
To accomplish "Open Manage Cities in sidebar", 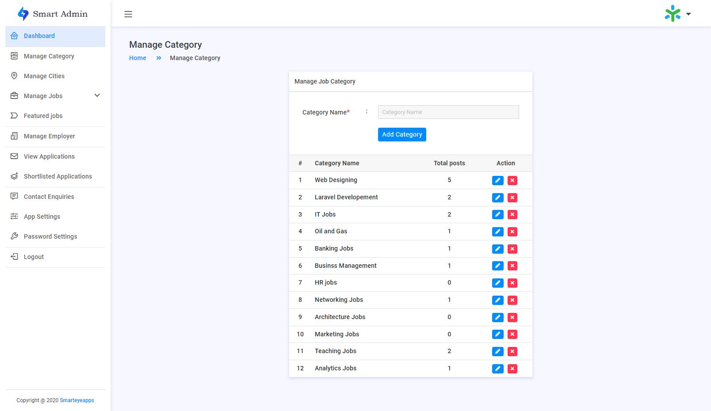I will (44, 76).
